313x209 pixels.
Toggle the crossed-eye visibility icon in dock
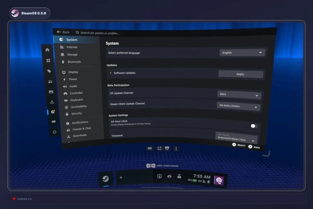[x=169, y=177]
